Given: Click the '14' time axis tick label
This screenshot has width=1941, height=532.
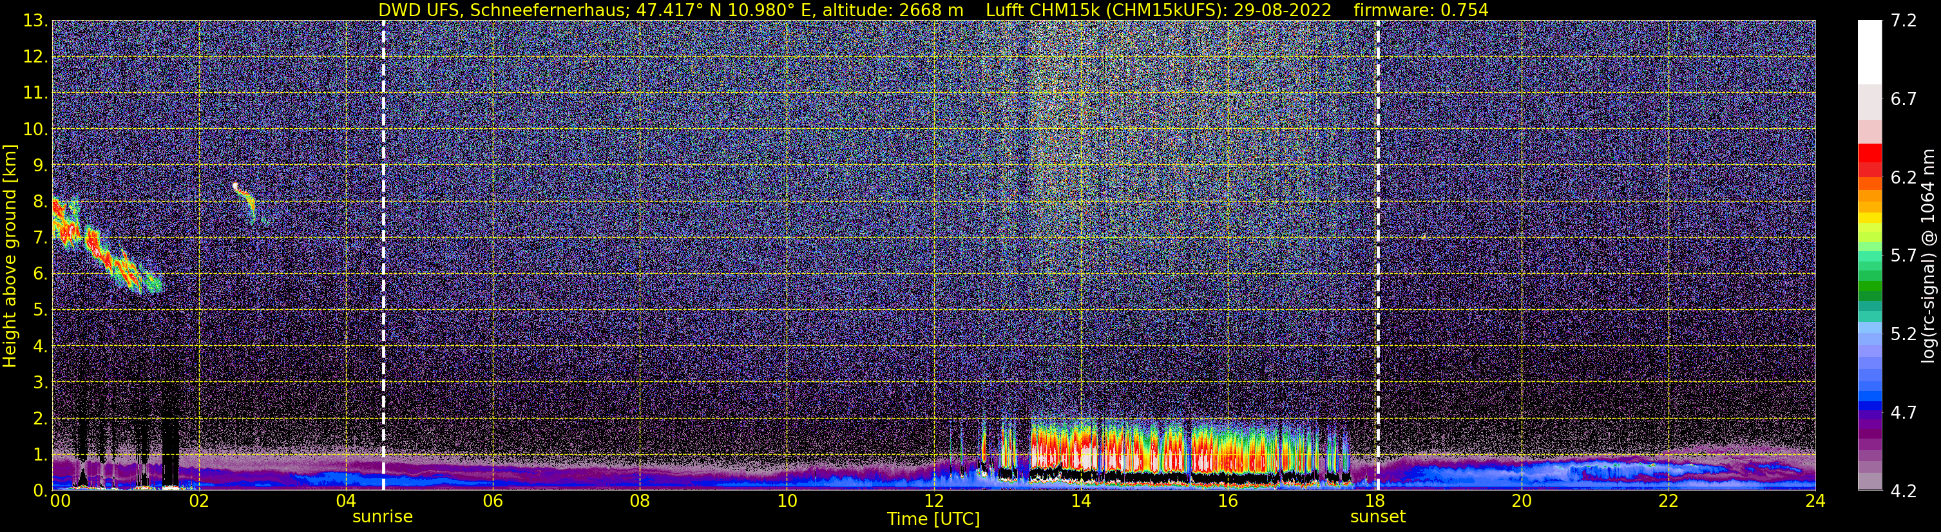Looking at the screenshot, I should pos(1080,501).
